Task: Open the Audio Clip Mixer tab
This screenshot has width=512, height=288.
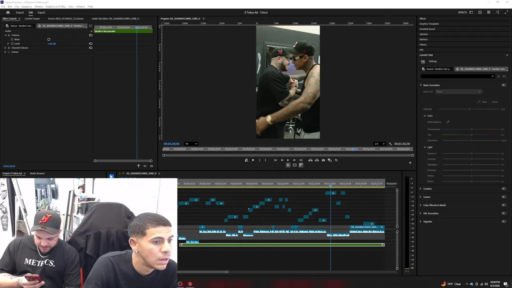Action: click(115, 18)
